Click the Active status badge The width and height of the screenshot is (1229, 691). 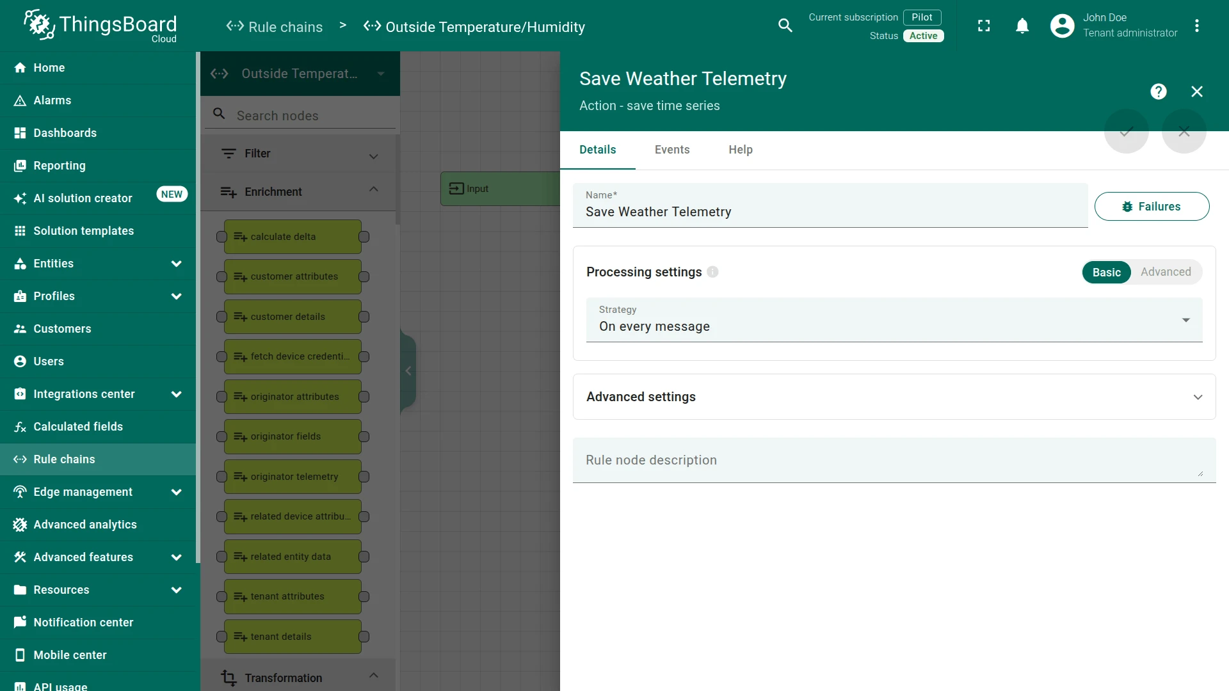[923, 36]
